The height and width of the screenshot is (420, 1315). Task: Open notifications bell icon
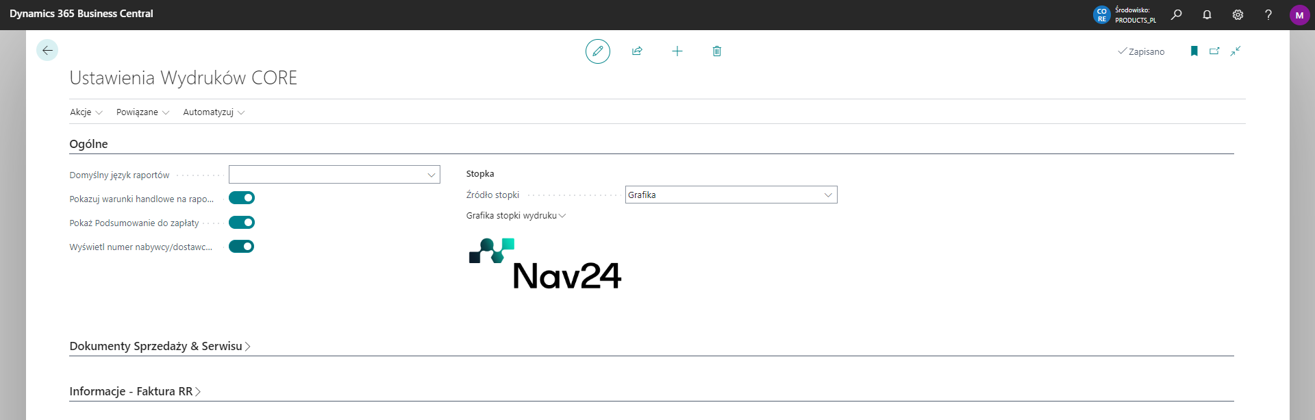click(1207, 14)
